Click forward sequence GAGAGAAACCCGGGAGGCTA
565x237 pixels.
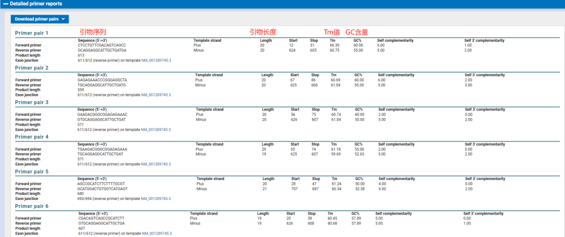(103, 80)
